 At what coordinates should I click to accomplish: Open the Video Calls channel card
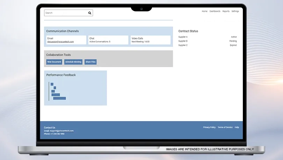coord(151,40)
